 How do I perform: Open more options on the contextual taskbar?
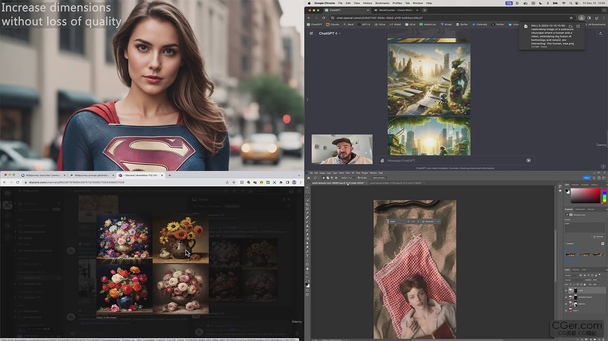click(x=438, y=221)
